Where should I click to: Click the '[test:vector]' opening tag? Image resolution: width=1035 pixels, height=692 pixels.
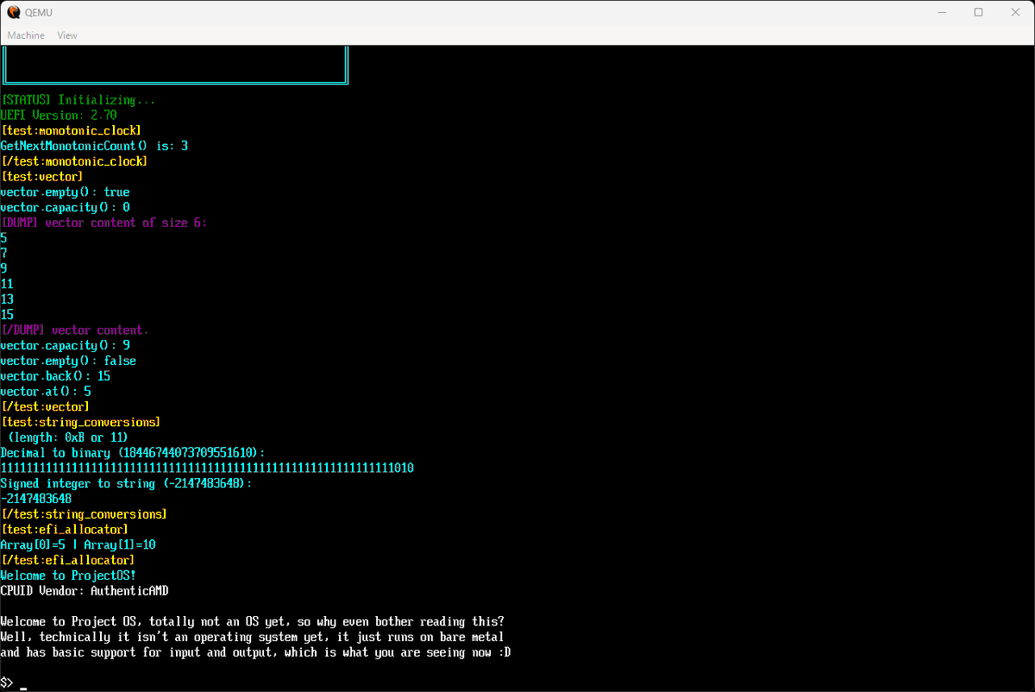(x=42, y=177)
